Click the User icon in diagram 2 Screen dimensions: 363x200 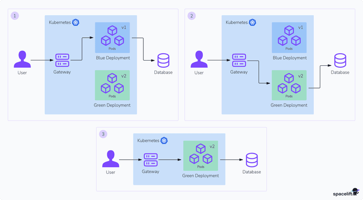point(199,59)
